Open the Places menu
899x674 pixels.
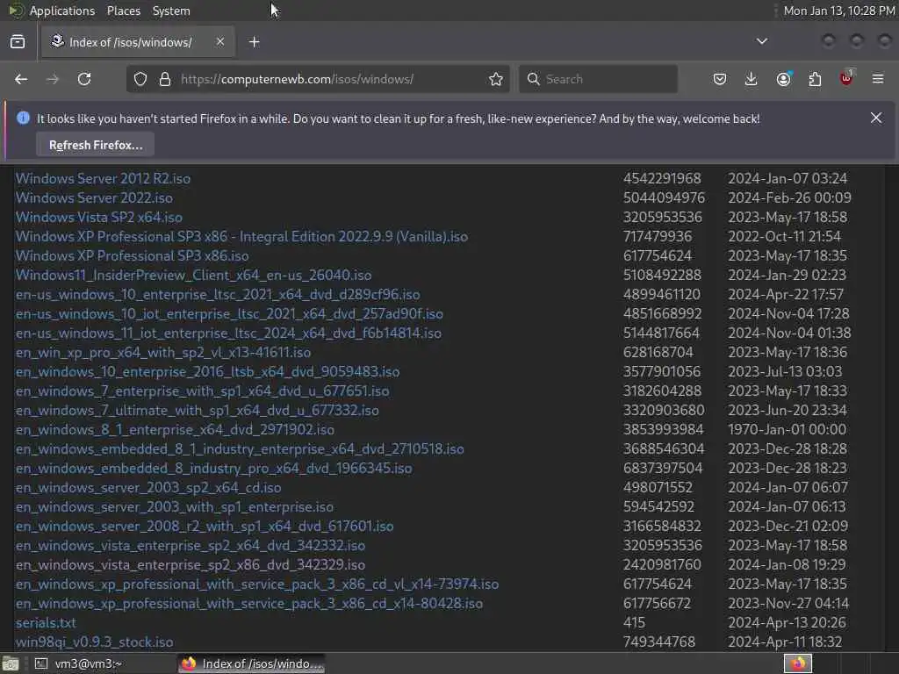pos(123,11)
